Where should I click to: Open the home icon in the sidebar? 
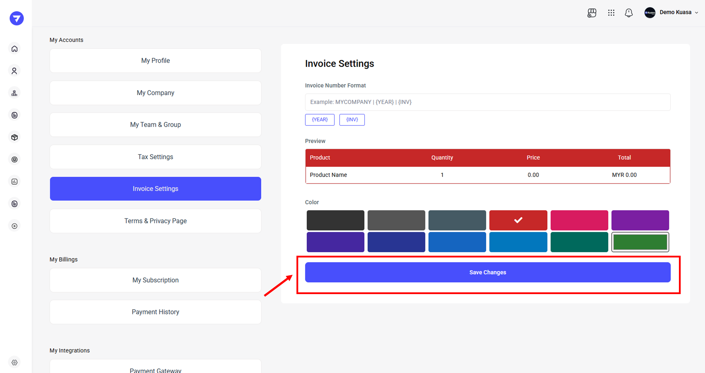(14, 49)
